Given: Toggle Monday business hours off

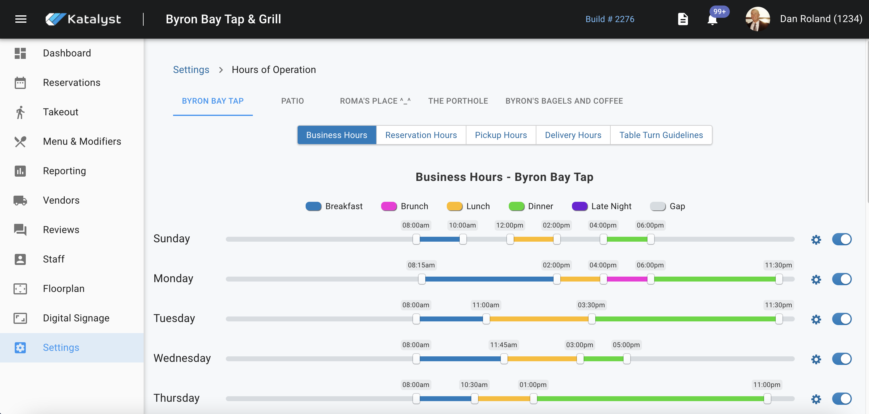Looking at the screenshot, I should (x=841, y=279).
